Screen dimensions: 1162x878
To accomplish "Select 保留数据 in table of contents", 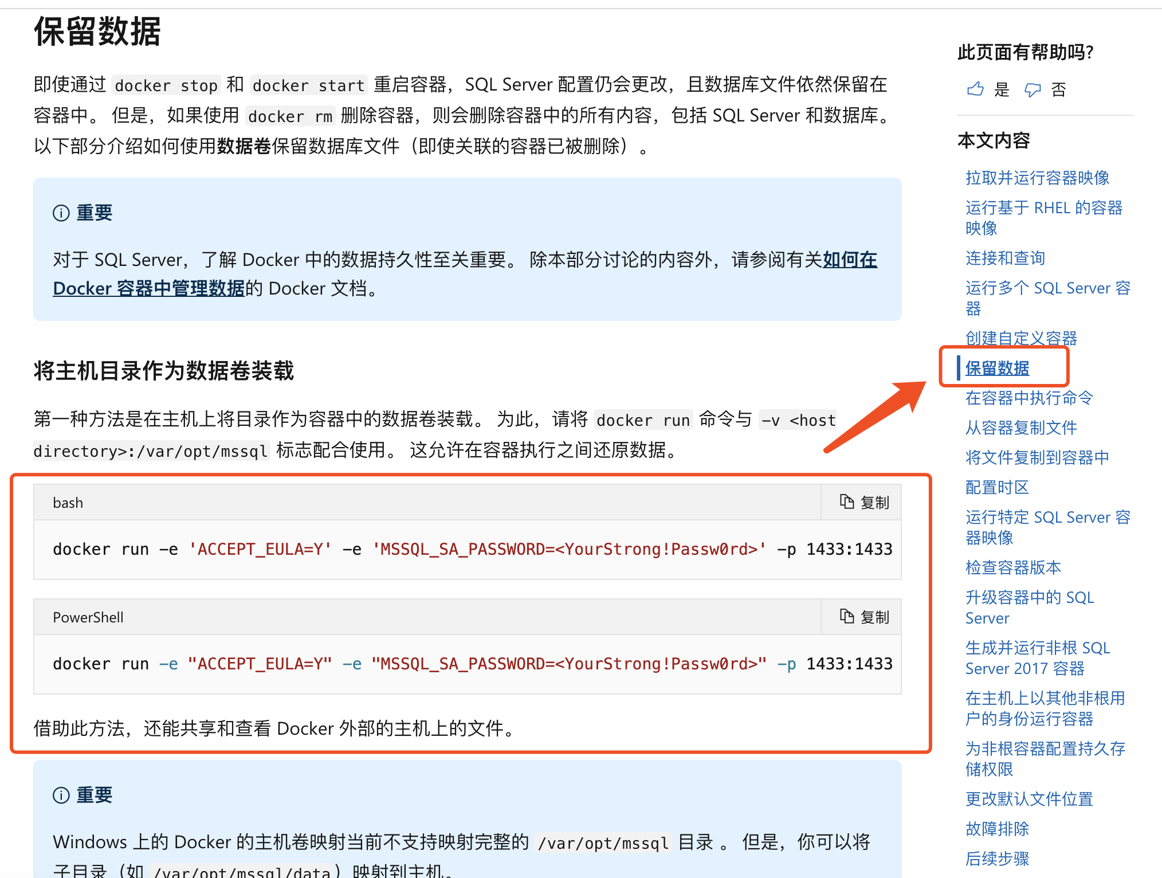I will (x=997, y=368).
